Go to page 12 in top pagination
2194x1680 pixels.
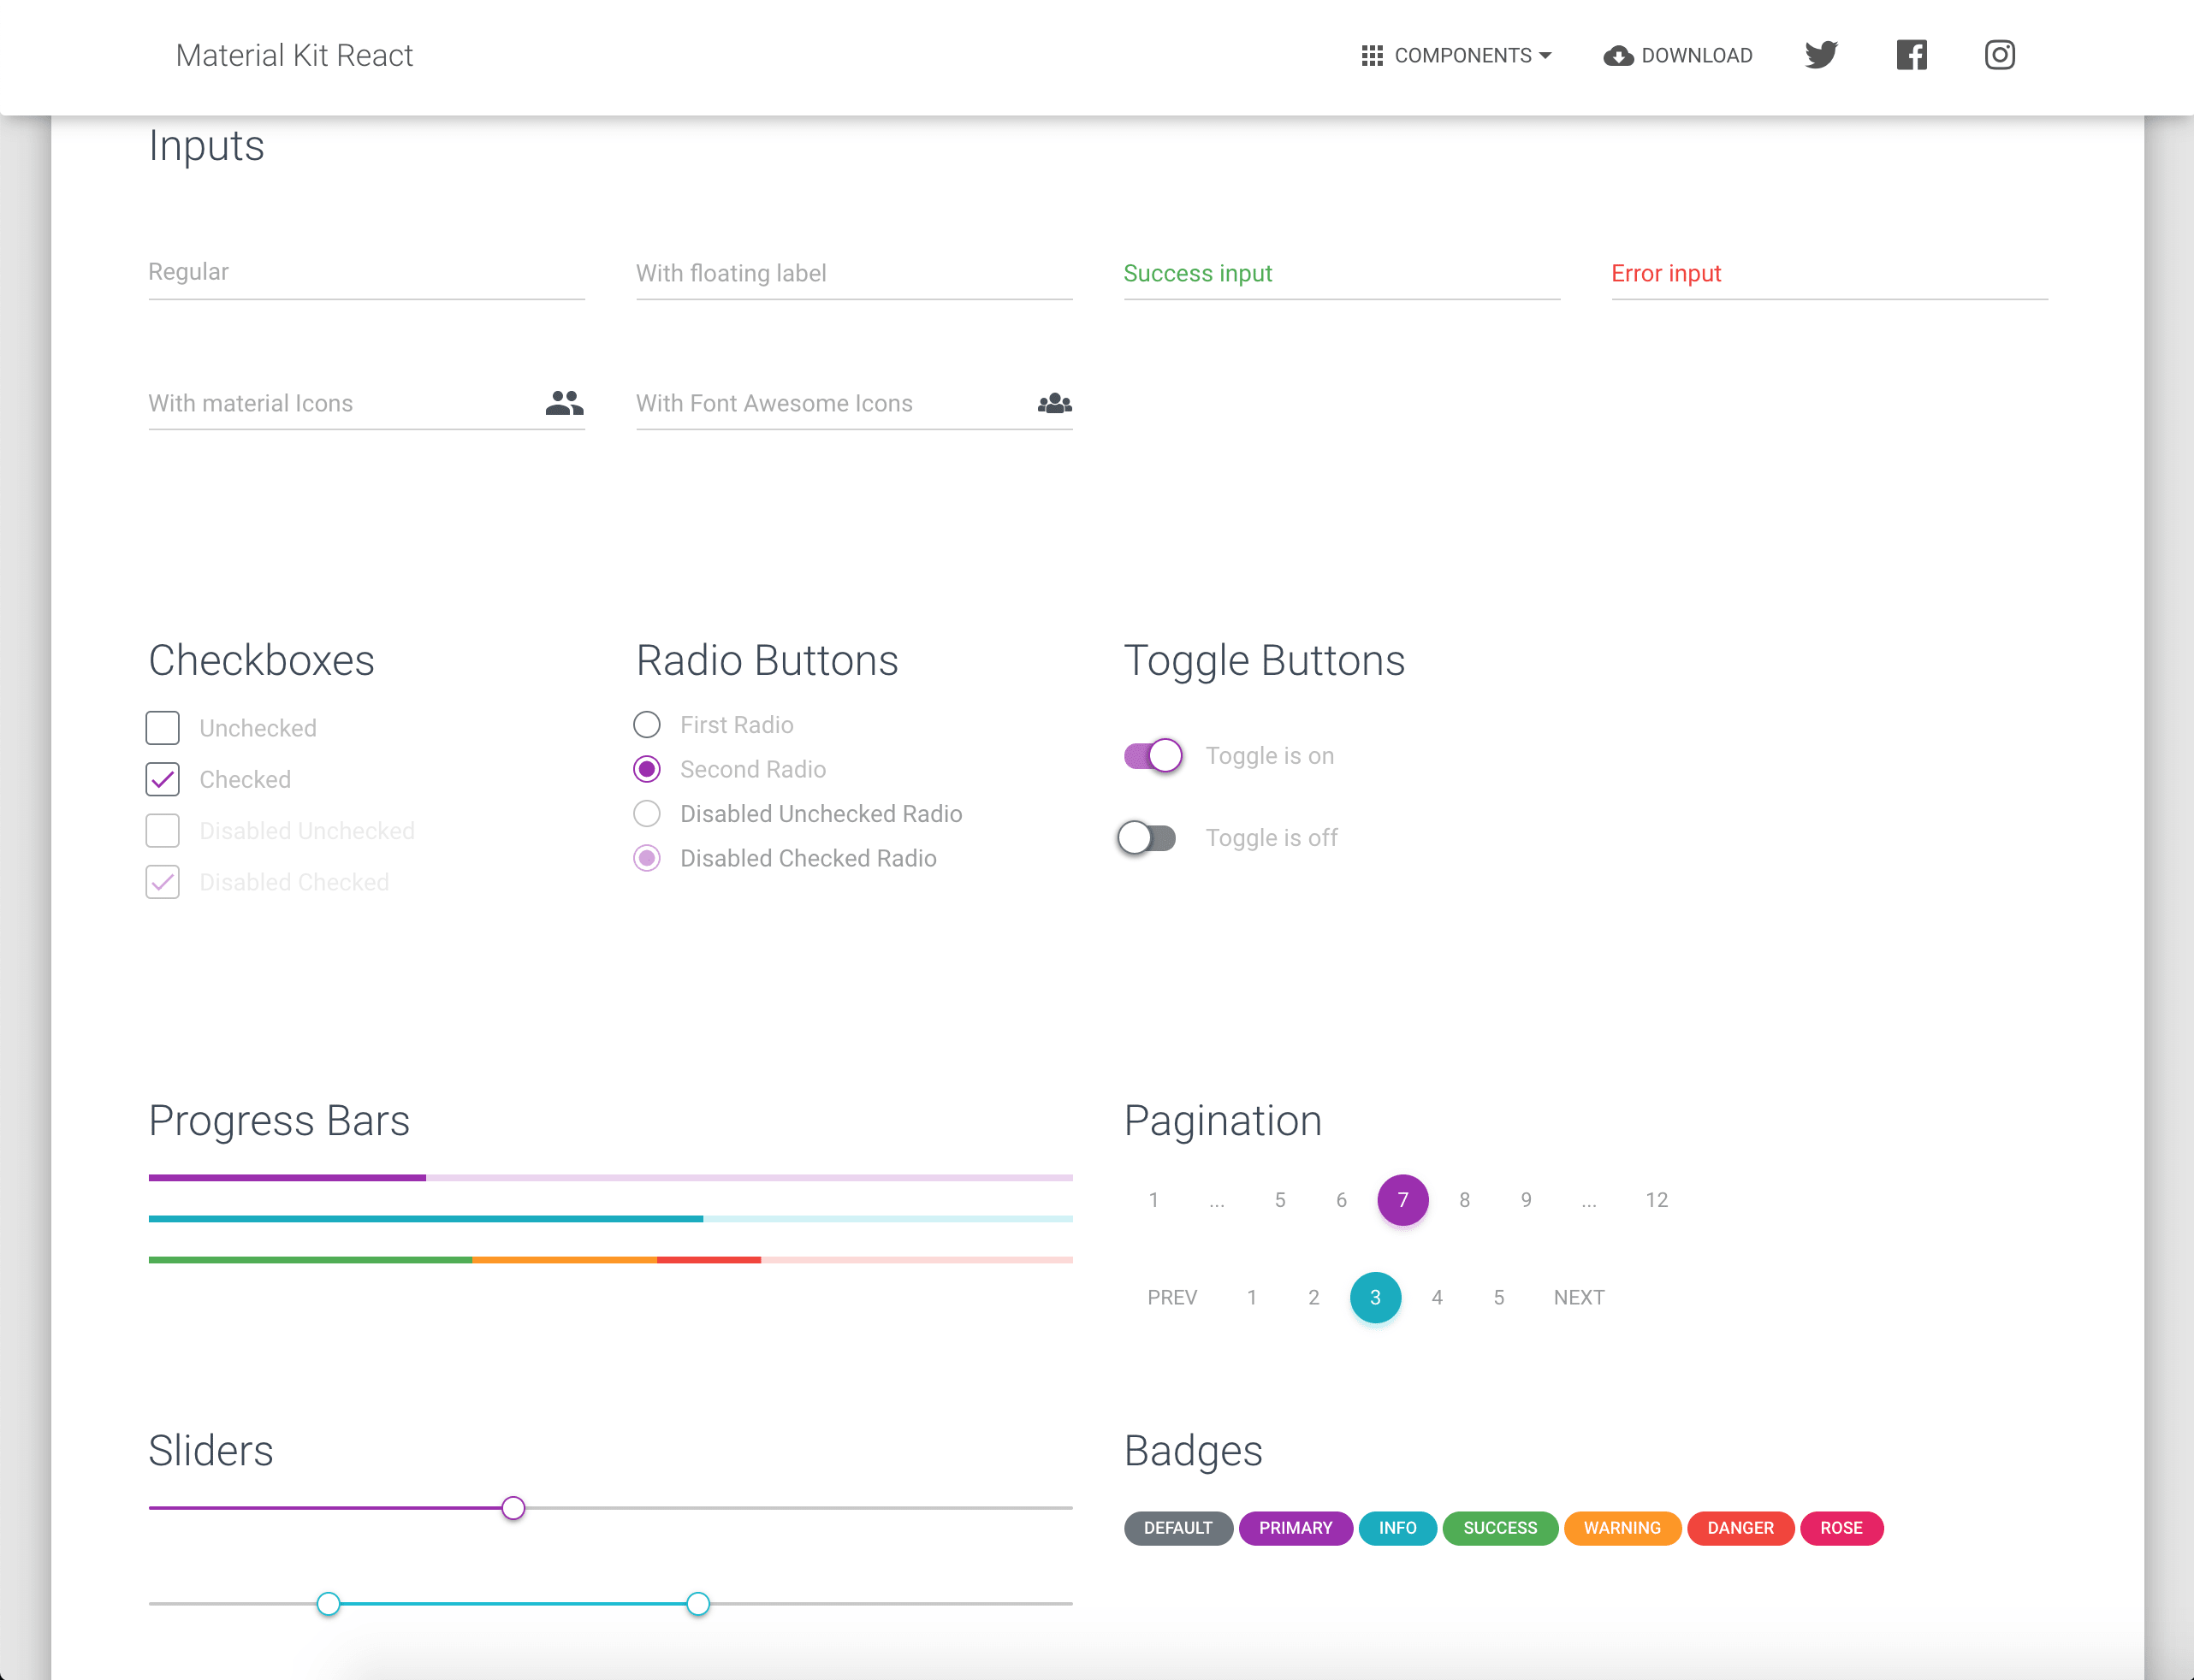1656,1200
